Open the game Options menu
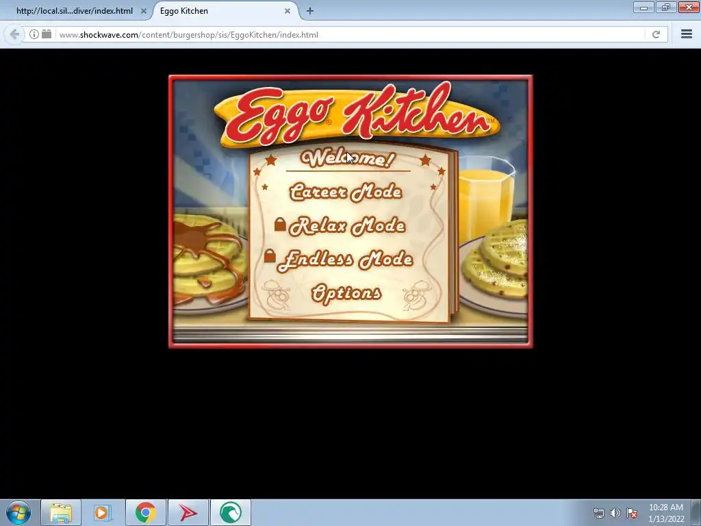 click(346, 293)
